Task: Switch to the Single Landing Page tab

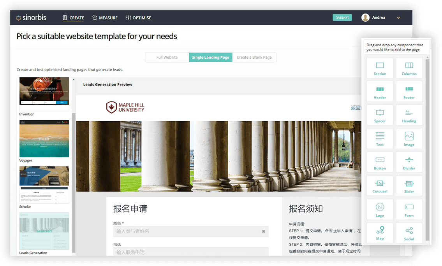Action: (x=210, y=57)
